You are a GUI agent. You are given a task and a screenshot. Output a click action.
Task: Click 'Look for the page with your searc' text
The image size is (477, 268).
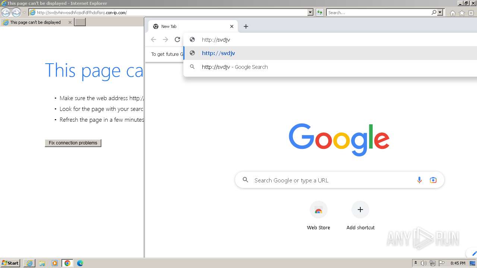(x=102, y=109)
